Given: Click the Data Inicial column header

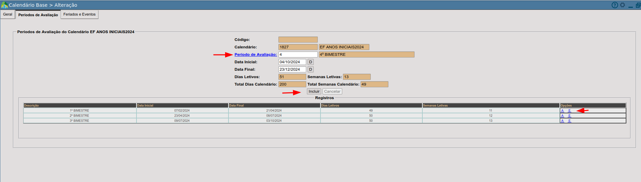Looking at the screenshot, I should click(x=182, y=106).
